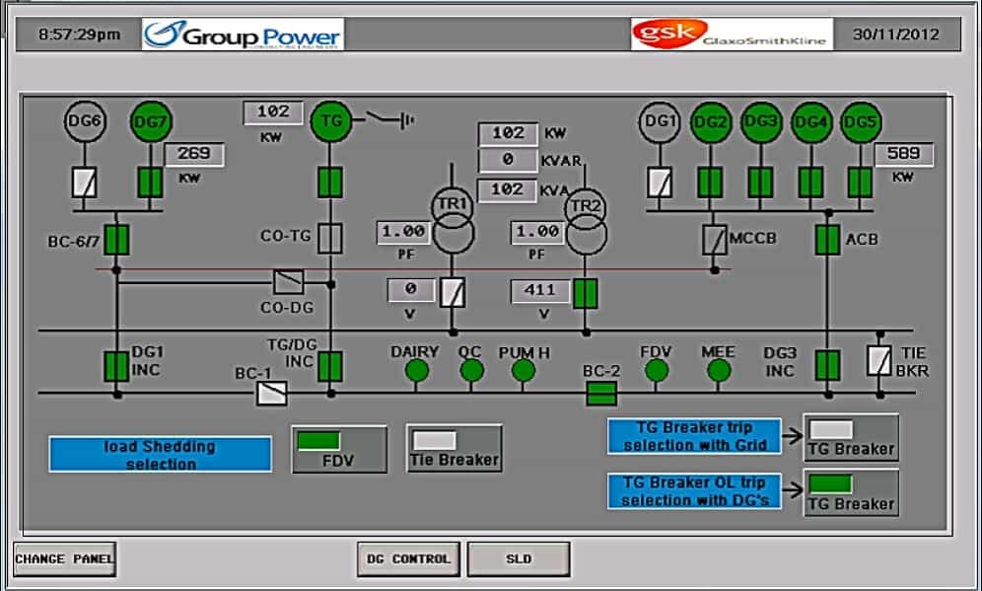Toggle FDV load shedding selection
Viewport: 982px width, 591px height.
(x=339, y=449)
